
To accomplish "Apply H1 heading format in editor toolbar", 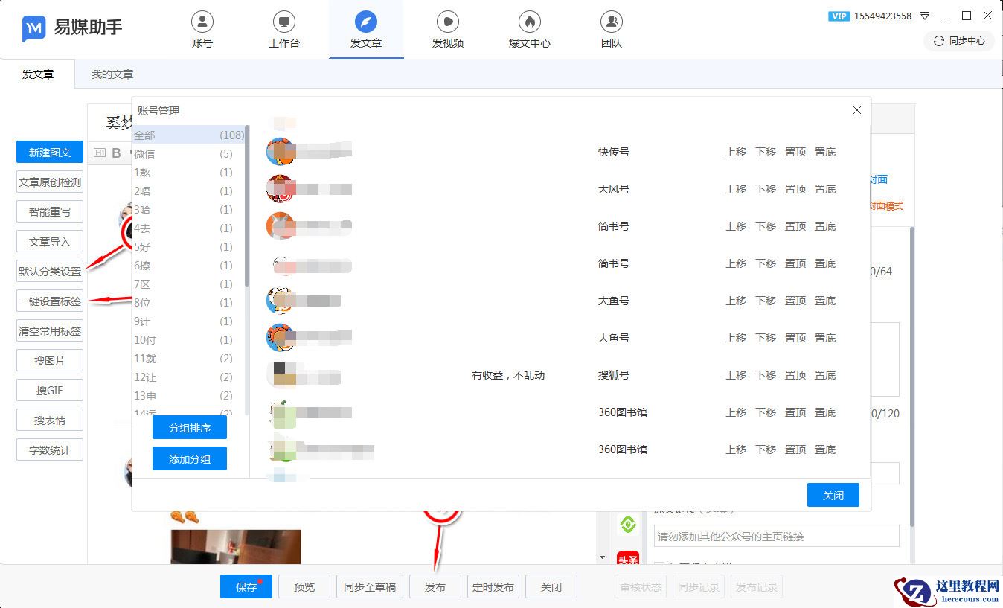I will click(100, 153).
